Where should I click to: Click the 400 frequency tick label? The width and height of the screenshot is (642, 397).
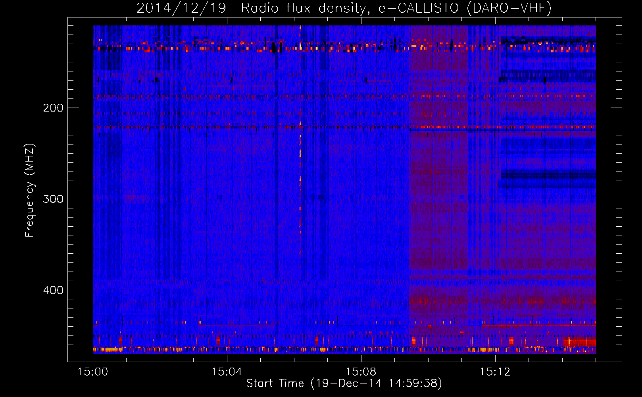[x=53, y=290]
